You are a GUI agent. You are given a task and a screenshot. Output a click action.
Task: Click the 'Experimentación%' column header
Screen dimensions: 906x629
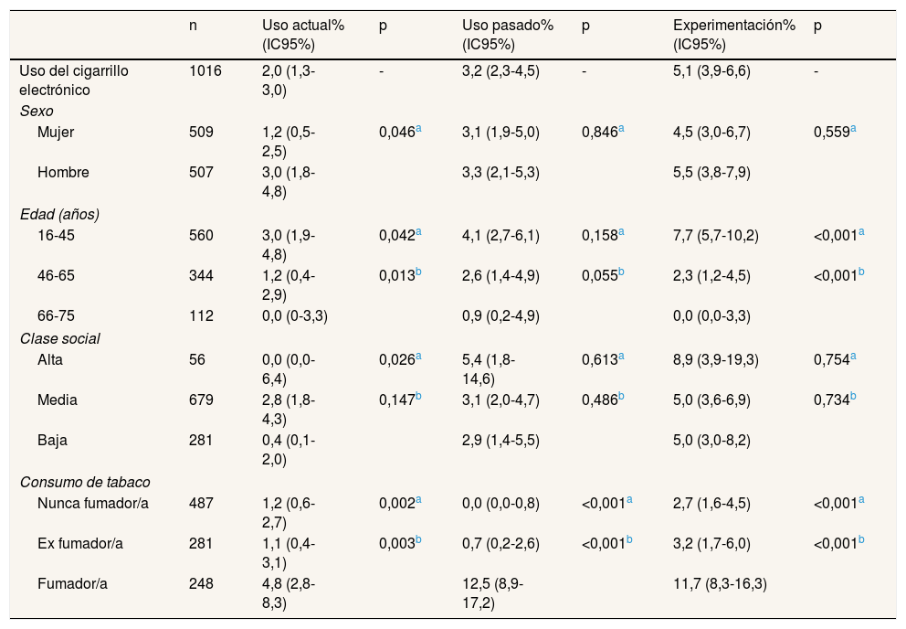[x=733, y=26]
